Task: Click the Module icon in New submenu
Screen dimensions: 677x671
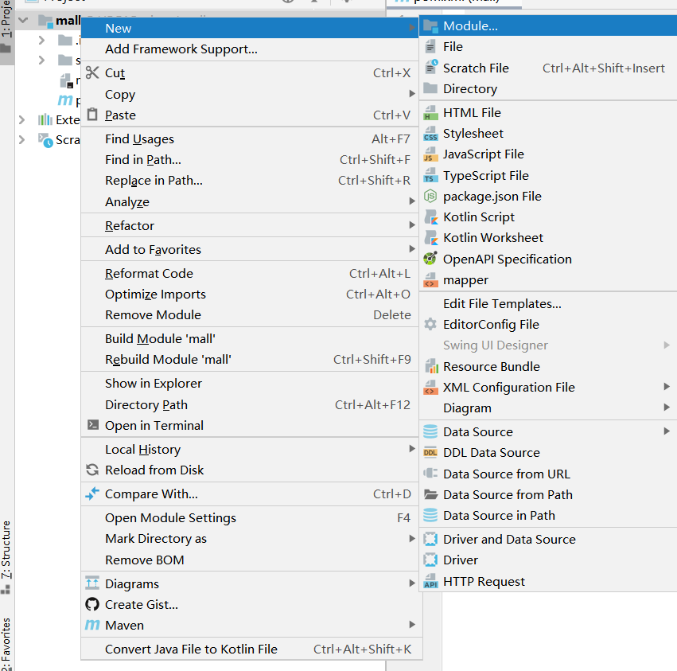Action: click(x=430, y=26)
